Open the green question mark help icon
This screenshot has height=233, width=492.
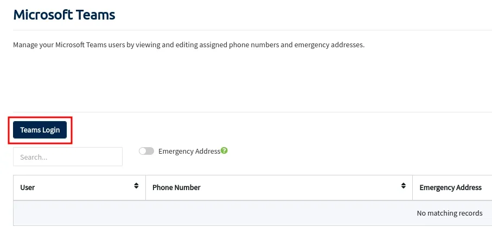(224, 150)
